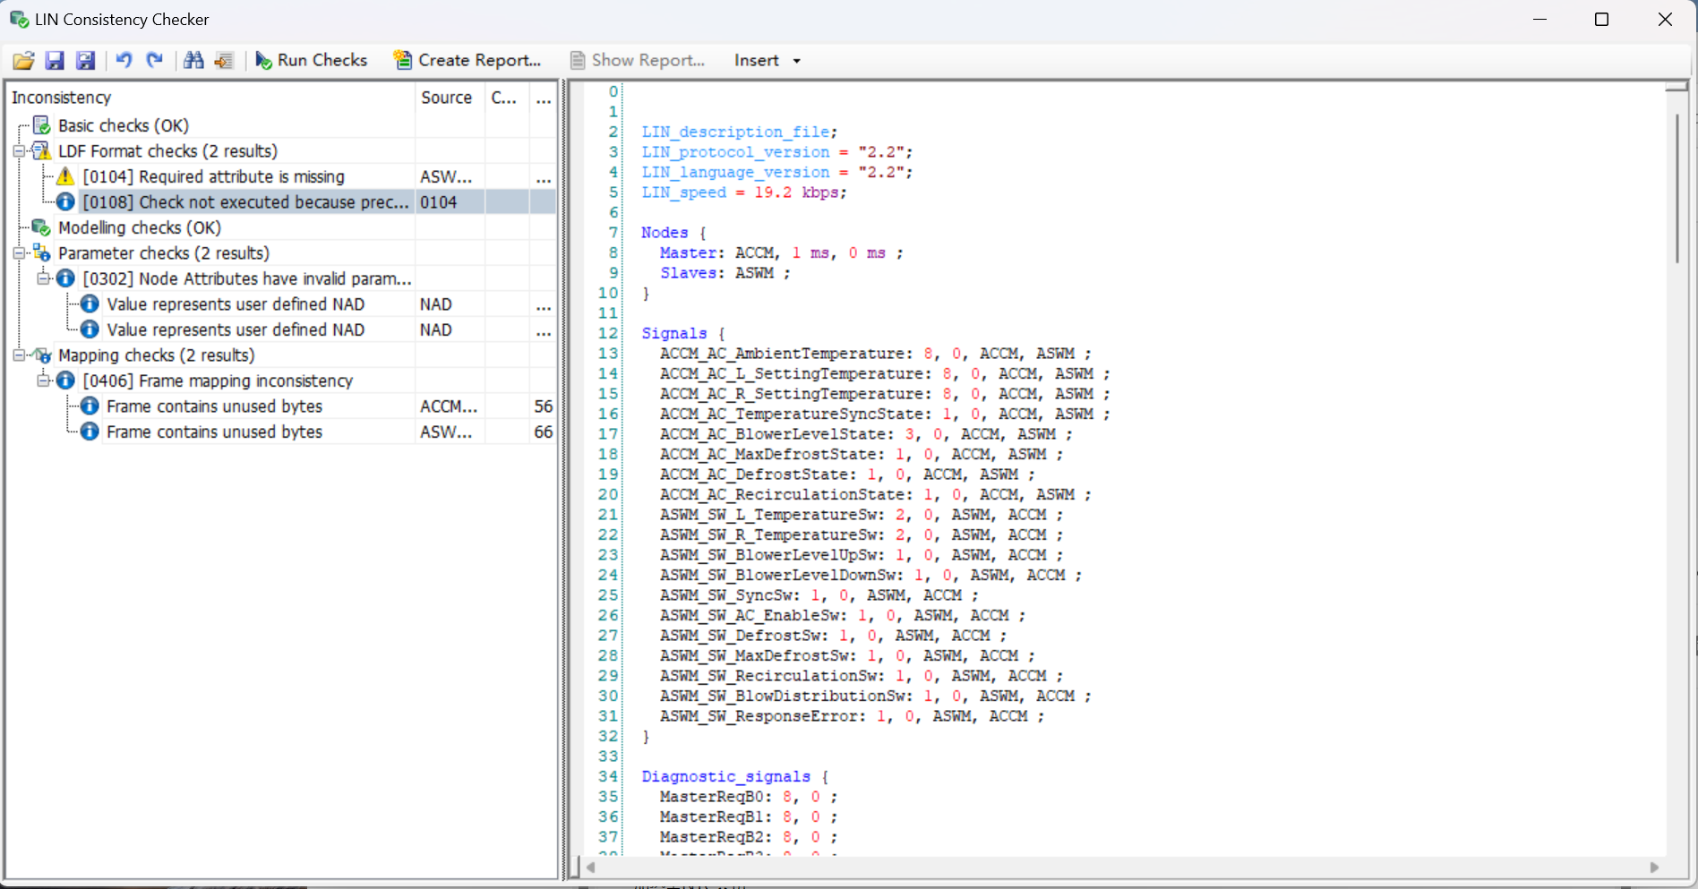Collapse the Parameter checks tree node
The height and width of the screenshot is (889, 1698).
(18, 253)
